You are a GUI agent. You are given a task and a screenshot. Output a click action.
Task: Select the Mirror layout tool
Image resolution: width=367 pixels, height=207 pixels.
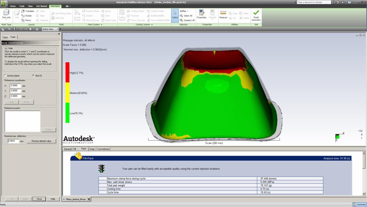(x=26, y=20)
